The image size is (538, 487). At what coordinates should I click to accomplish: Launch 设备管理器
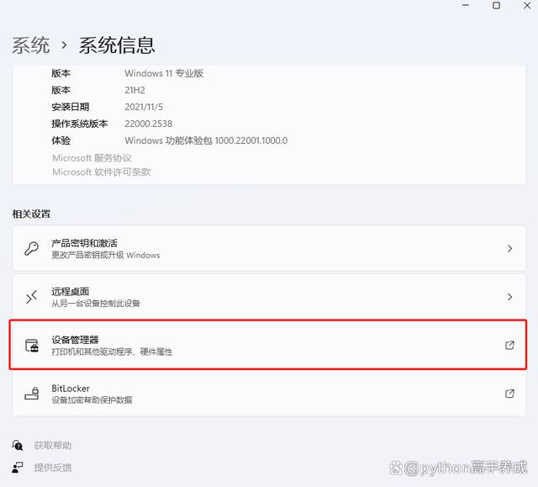click(x=268, y=345)
